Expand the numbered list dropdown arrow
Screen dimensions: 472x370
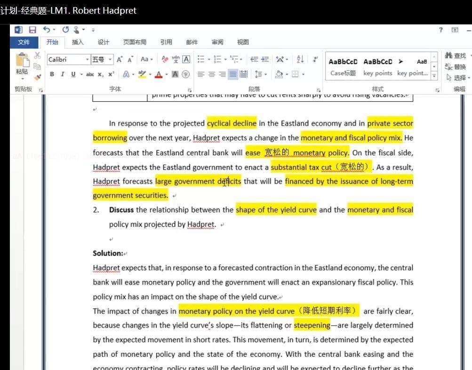pos(225,59)
